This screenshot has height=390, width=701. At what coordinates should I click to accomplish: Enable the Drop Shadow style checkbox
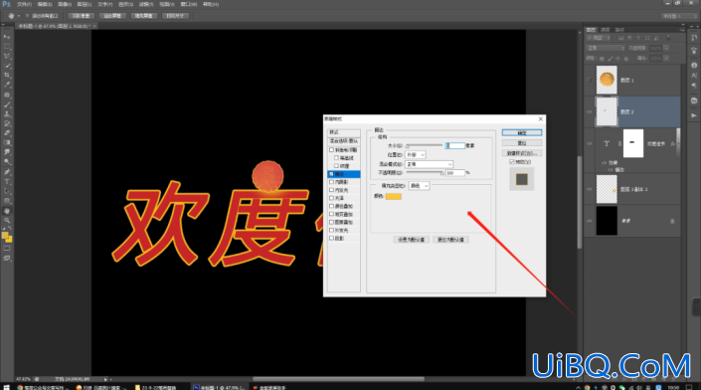point(331,239)
